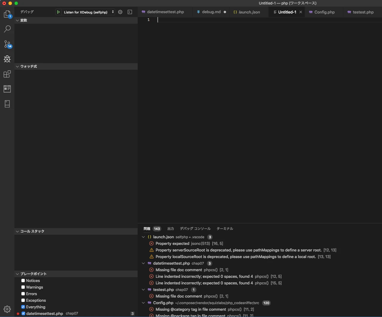Uncheck the Everything breakpoint checkbox
The height and width of the screenshot is (317, 382).
[23, 307]
